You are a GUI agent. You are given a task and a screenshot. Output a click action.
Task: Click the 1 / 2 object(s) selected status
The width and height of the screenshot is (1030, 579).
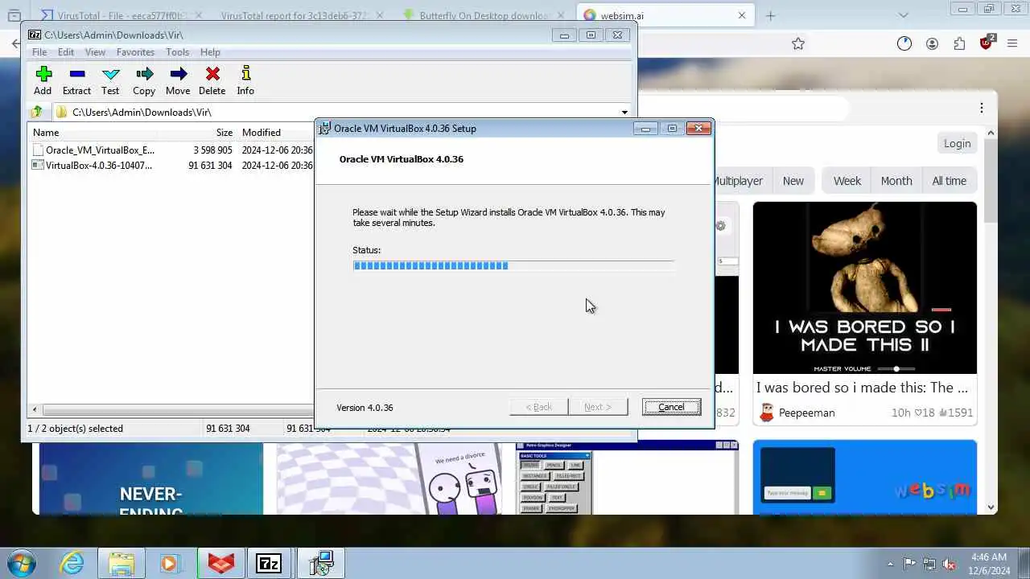(75, 429)
